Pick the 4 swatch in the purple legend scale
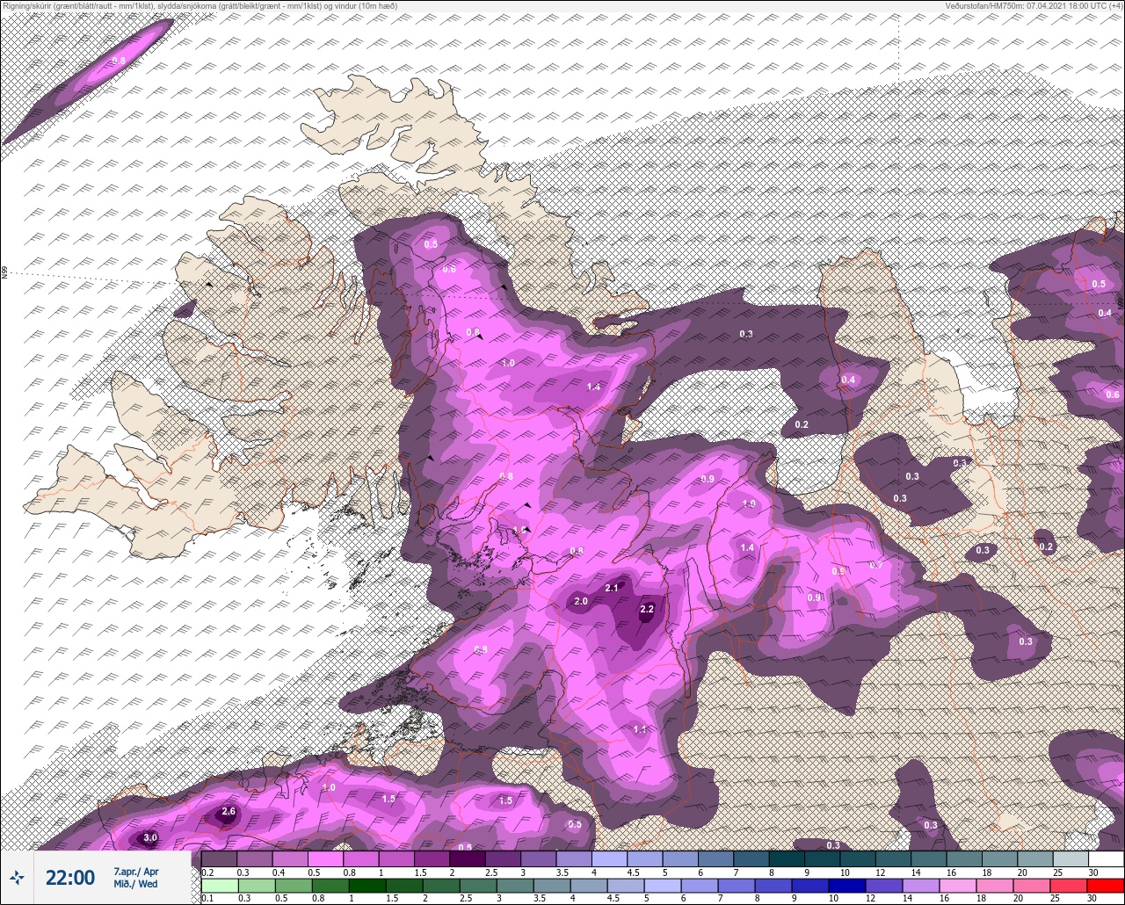Screen dimensions: 1125x905 pos(609,858)
